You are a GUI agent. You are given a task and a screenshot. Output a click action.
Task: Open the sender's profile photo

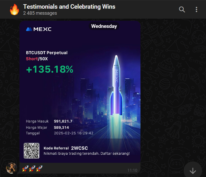coord(12,168)
